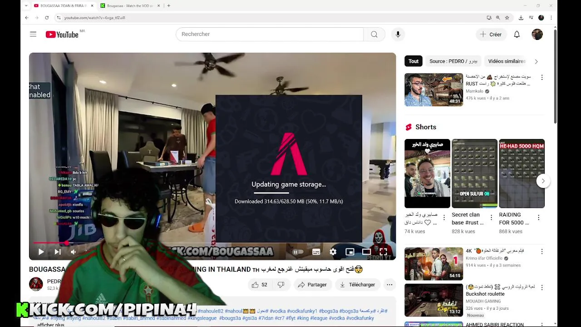Open the 'Secret clan base' short thumbnail

[474, 173]
